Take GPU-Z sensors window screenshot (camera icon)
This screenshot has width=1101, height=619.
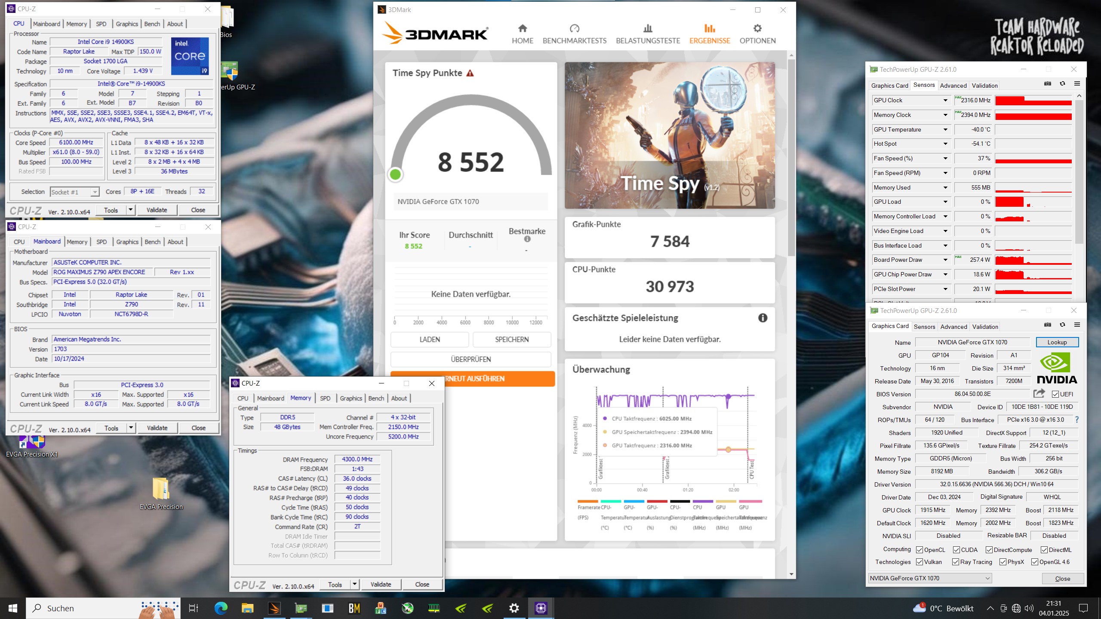1048,84
